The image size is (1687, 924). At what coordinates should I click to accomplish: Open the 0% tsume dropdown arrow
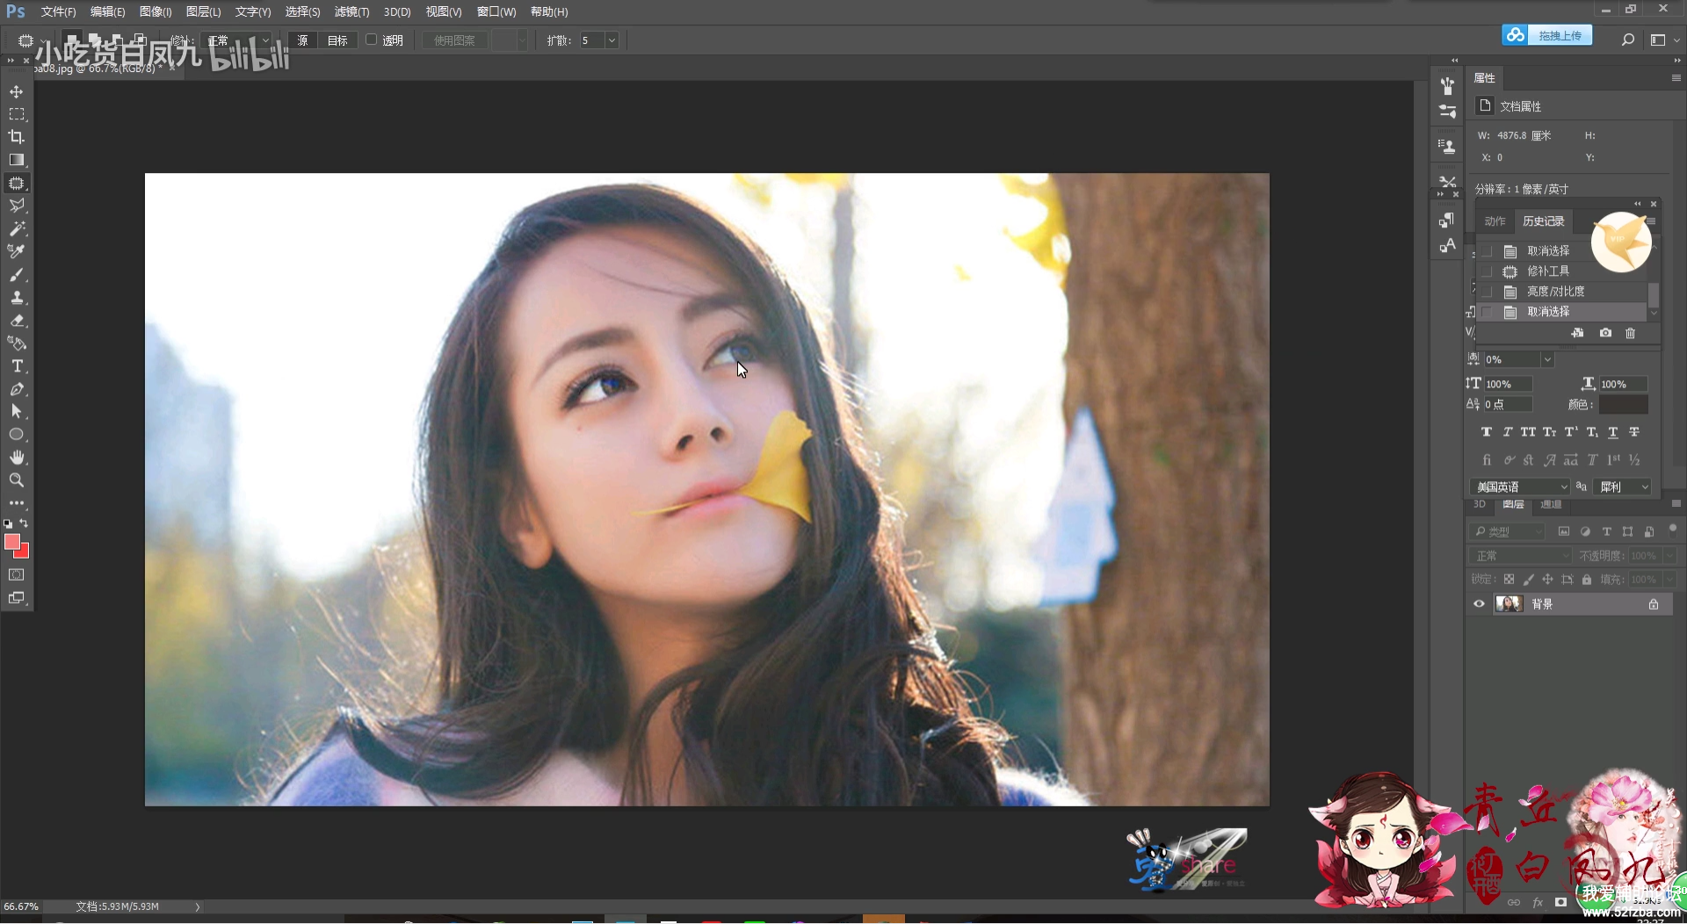tap(1548, 359)
